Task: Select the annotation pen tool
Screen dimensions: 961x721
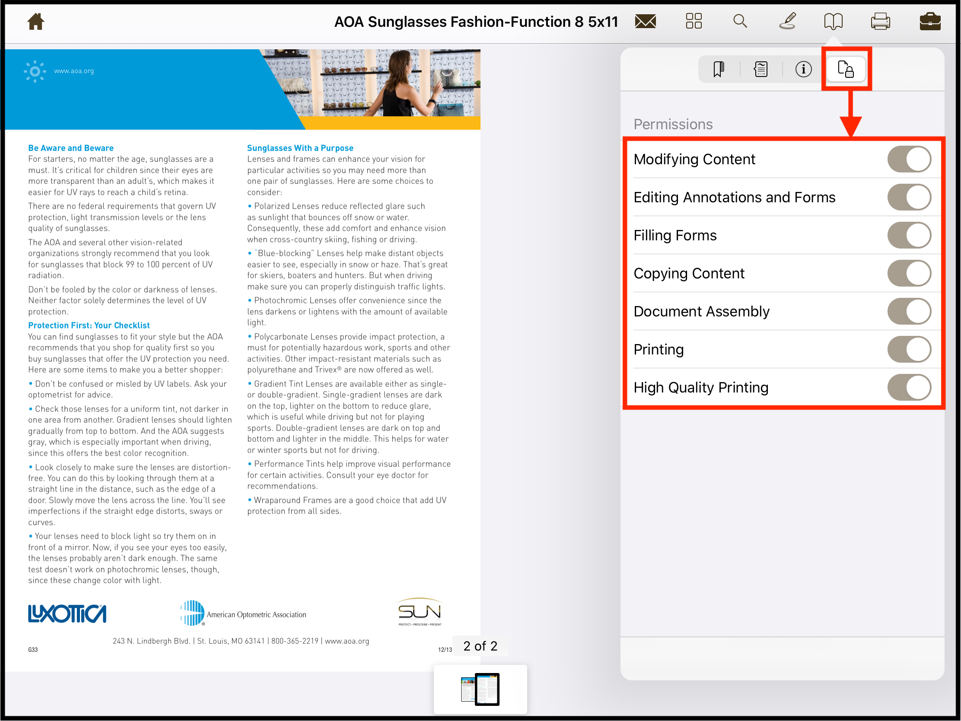Action: pos(788,21)
